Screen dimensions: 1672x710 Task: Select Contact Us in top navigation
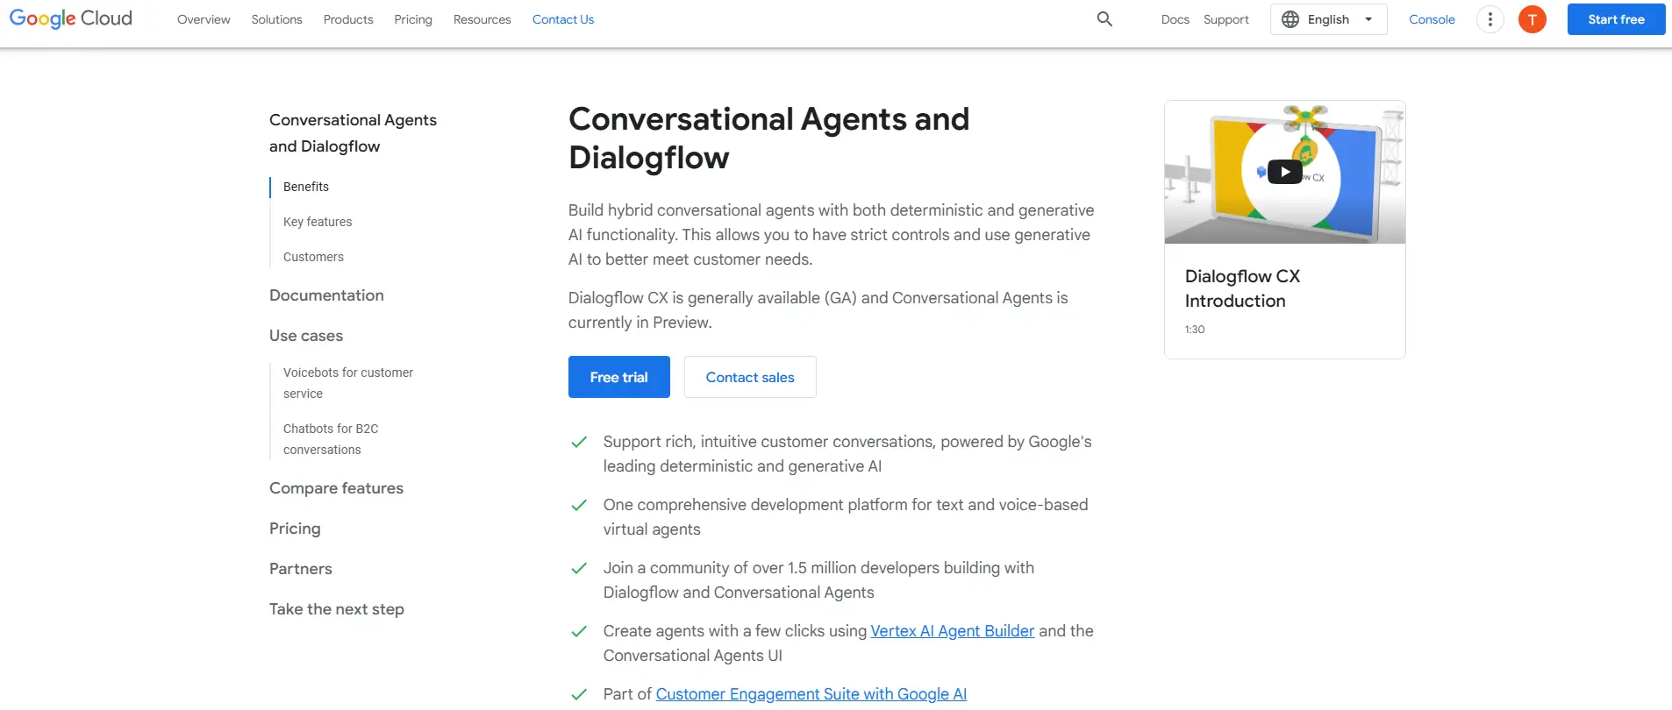(x=563, y=19)
